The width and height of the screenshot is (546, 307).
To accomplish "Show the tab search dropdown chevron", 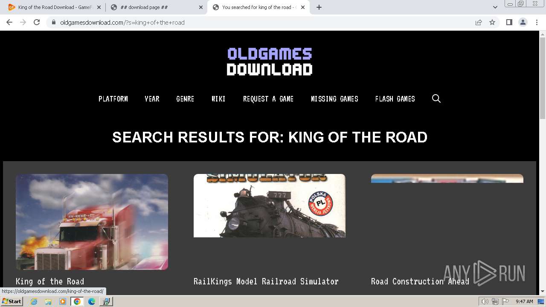I will pos(495,7).
